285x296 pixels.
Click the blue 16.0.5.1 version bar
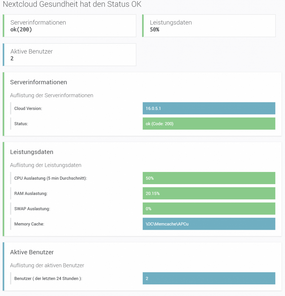point(209,108)
